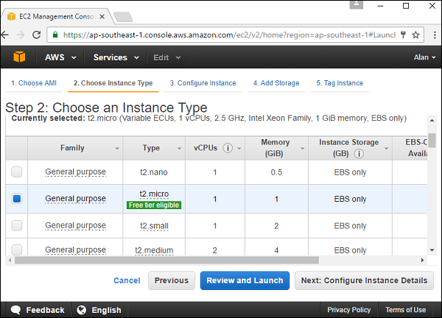This screenshot has width=442, height=318.
Task: Click the vCPUs info icon
Action: pyautogui.click(x=228, y=148)
